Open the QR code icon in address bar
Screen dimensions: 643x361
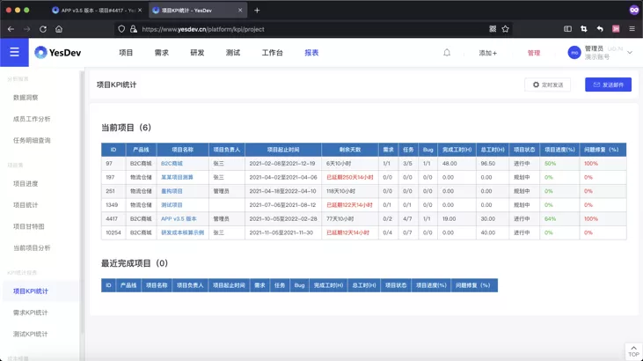click(493, 29)
